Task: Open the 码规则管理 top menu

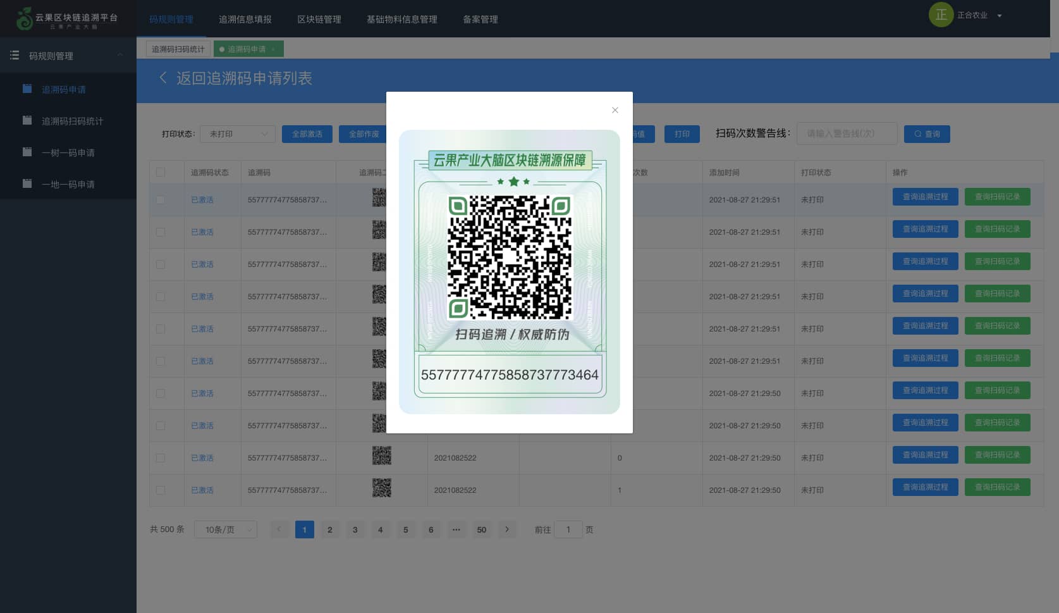Action: click(x=171, y=20)
